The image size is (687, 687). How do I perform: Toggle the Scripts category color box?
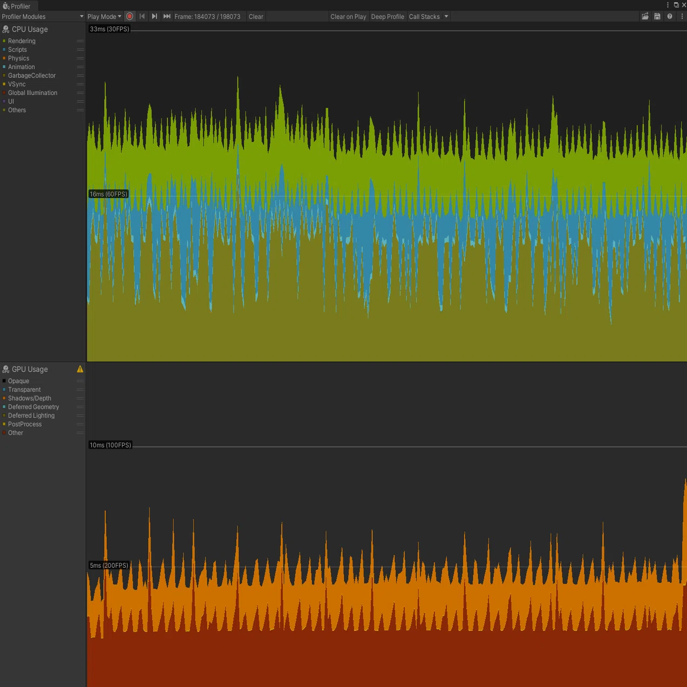(x=4, y=50)
